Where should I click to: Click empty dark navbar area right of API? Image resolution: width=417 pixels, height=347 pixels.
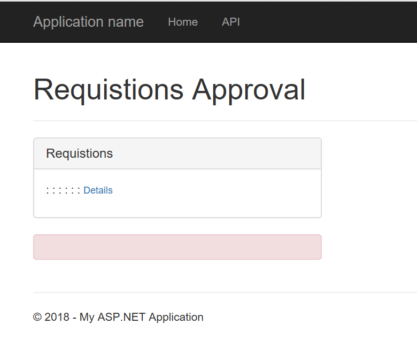[327, 22]
